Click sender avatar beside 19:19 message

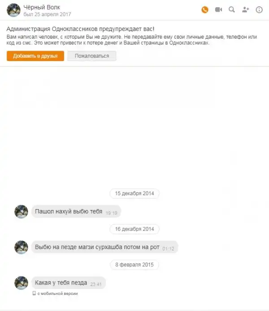21,212
